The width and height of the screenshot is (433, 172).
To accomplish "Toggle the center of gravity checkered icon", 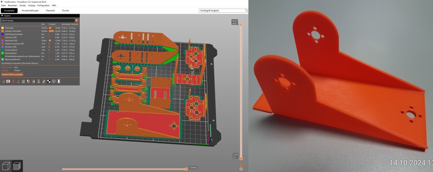I will [x=49, y=81].
